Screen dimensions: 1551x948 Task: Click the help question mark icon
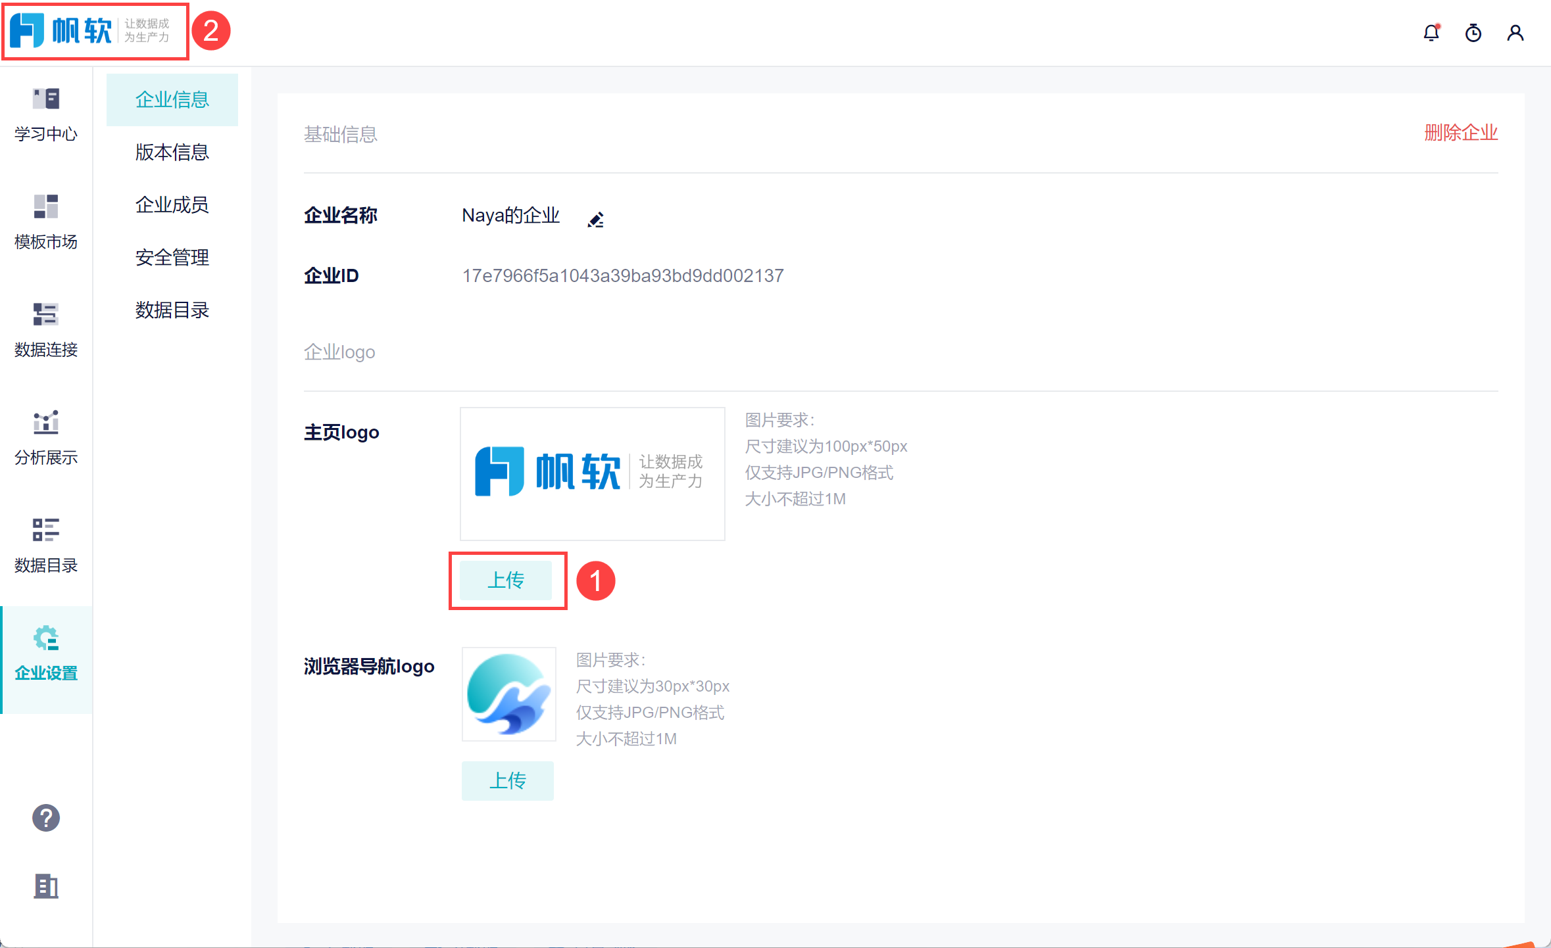46,818
